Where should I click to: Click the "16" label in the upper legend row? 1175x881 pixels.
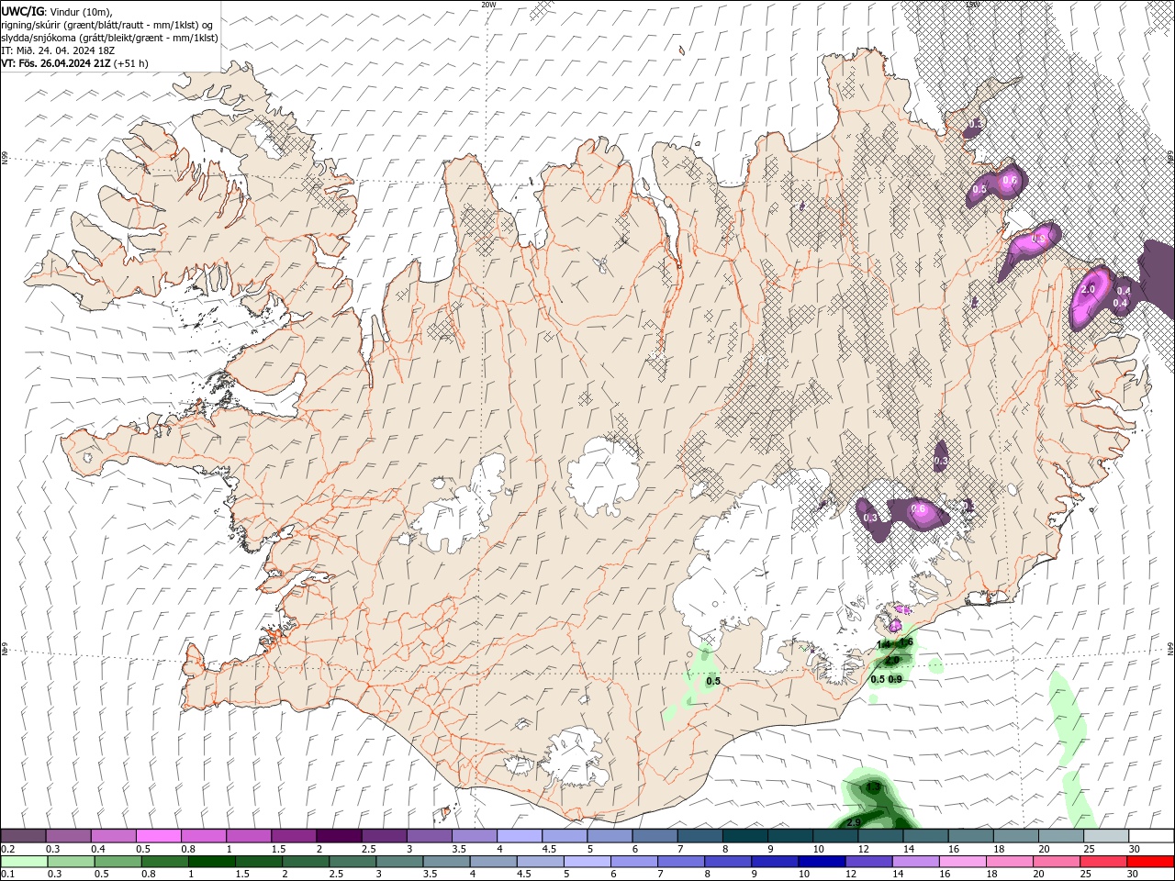[x=954, y=849]
